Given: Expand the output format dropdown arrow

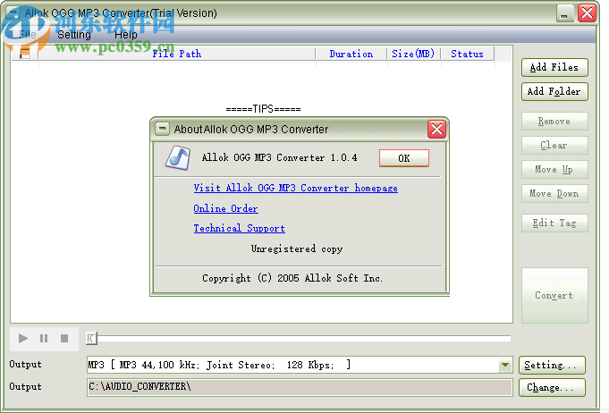Looking at the screenshot, I should [x=505, y=365].
